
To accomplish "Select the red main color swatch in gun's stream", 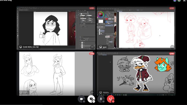I will 107,19.
